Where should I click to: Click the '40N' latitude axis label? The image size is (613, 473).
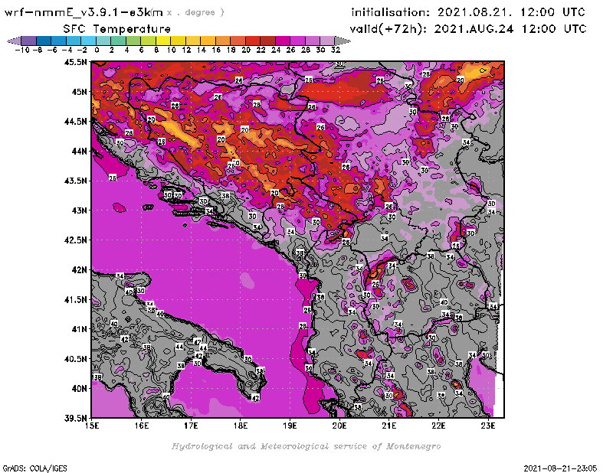79,389
